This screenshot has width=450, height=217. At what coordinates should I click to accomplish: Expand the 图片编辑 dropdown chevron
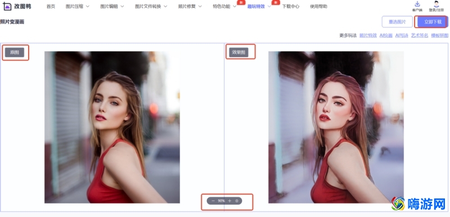click(122, 6)
